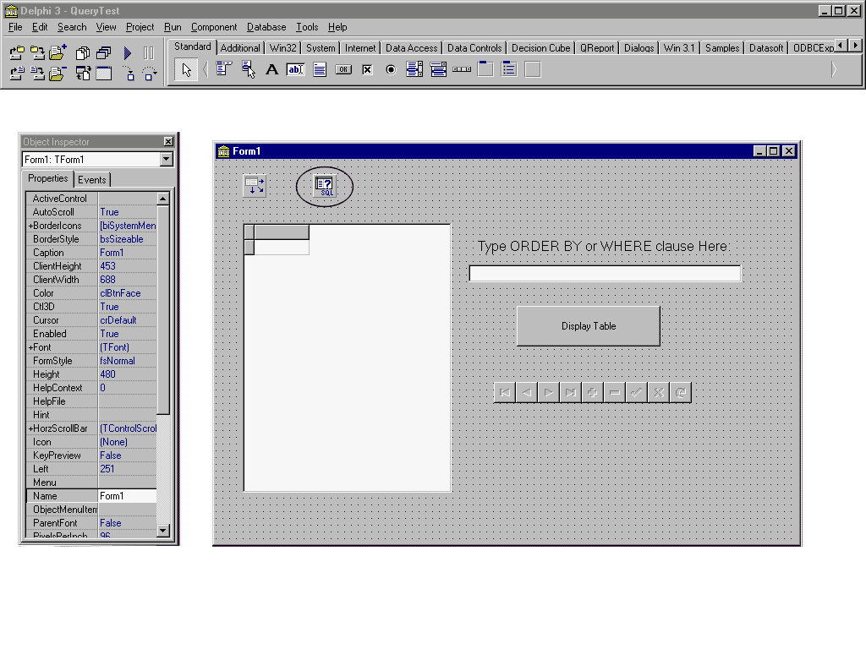Select the RadioButton component in palette
Image resolution: width=866 pixels, height=649 pixels.
coord(391,70)
